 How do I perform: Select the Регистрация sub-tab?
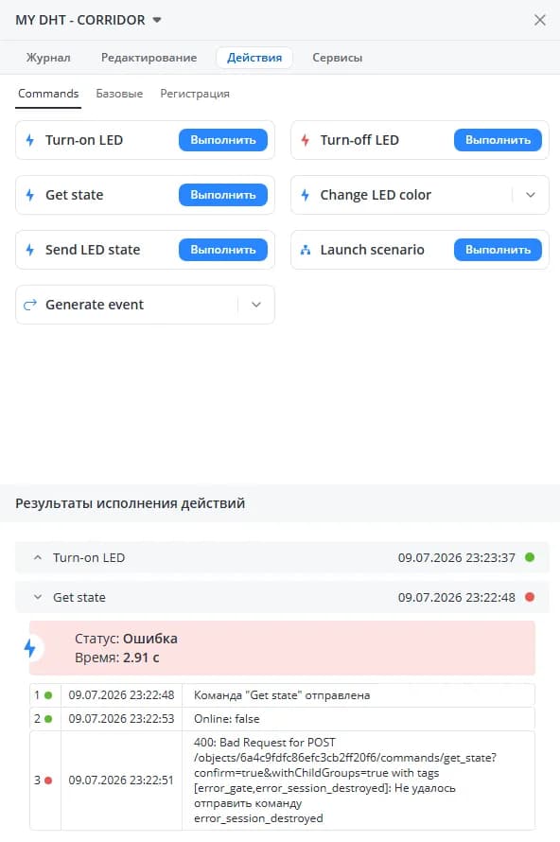[x=195, y=94]
